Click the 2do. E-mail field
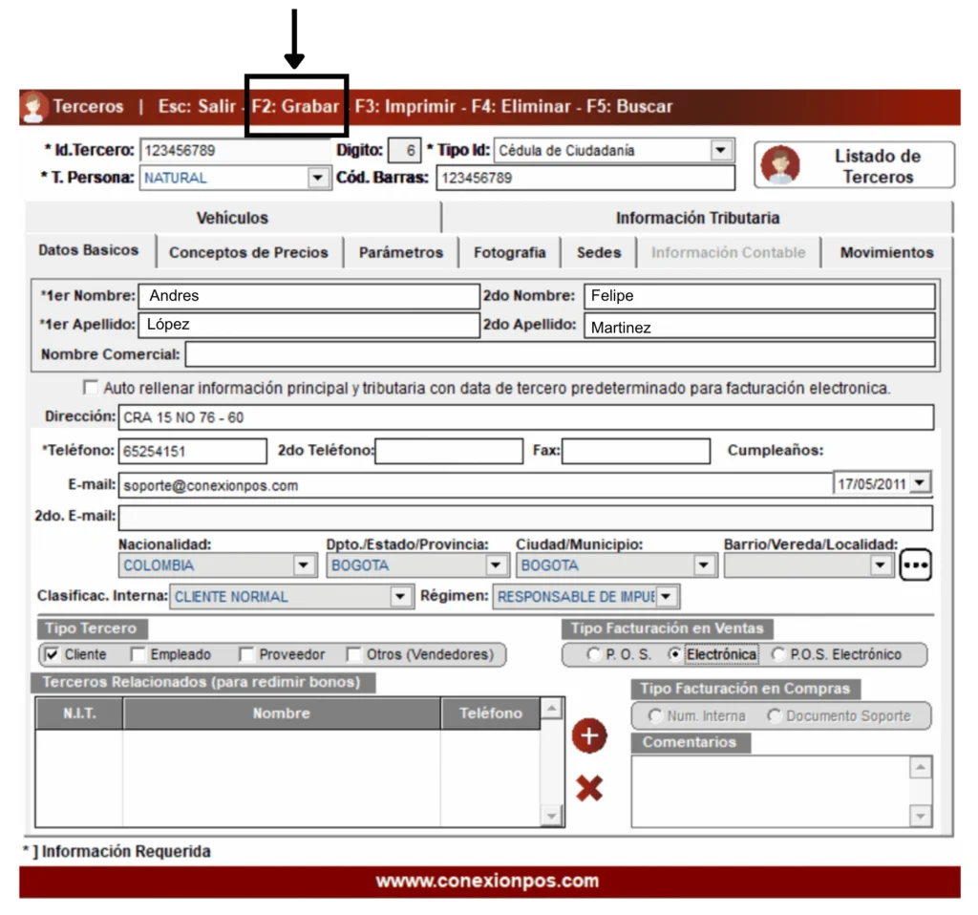The height and width of the screenshot is (915, 978). coord(526,518)
